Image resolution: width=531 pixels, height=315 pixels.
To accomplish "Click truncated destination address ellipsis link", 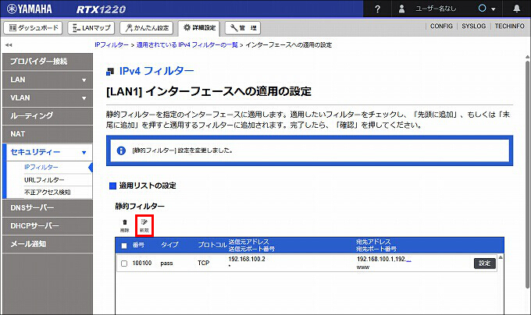I will [408, 259].
